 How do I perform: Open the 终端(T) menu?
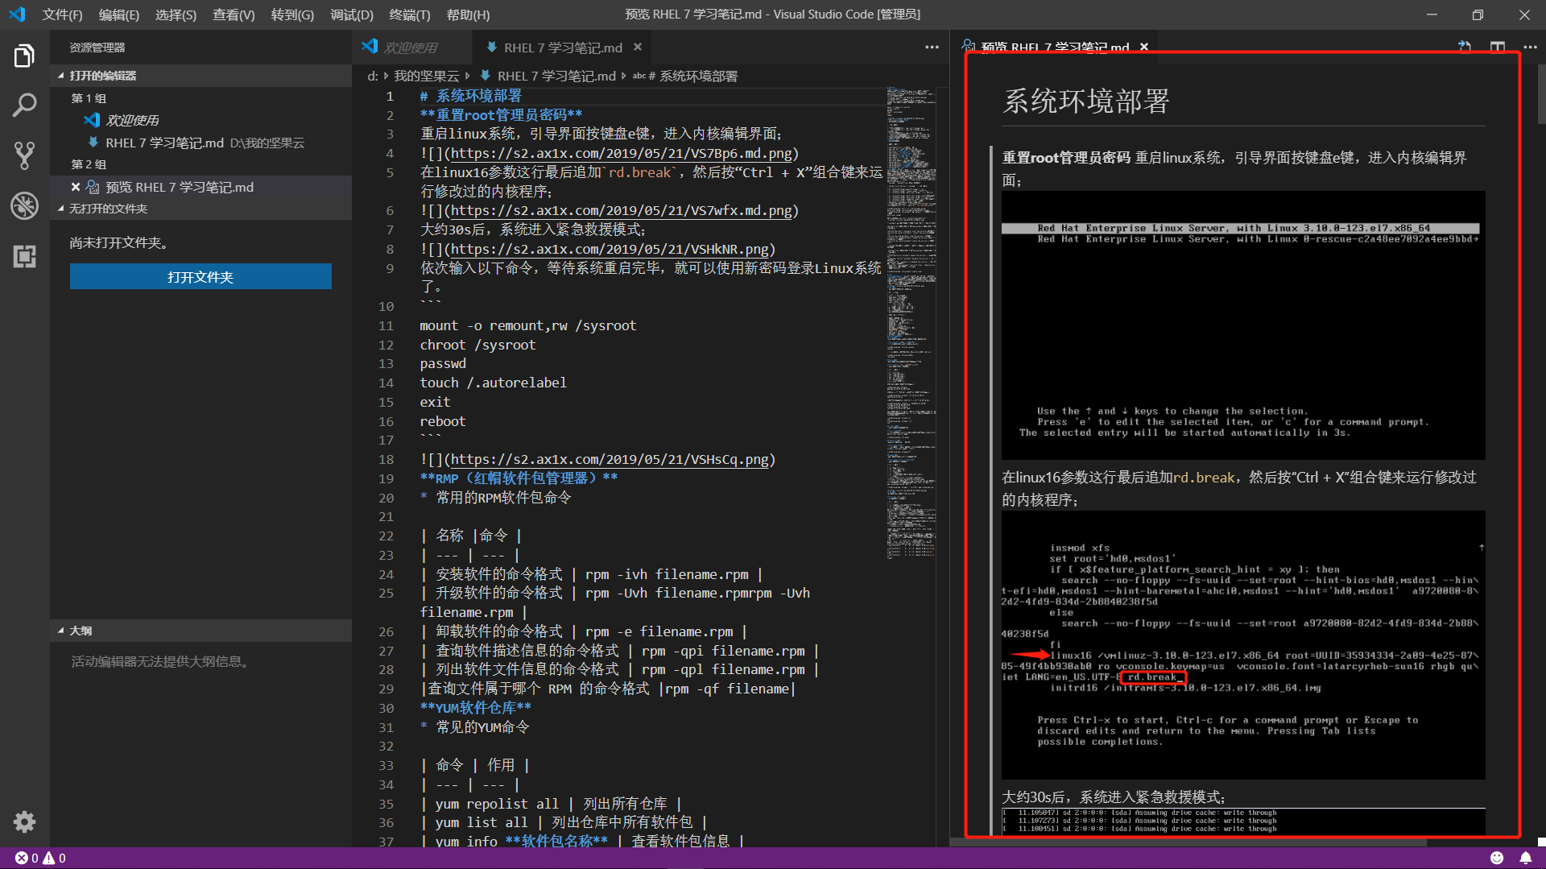(410, 14)
